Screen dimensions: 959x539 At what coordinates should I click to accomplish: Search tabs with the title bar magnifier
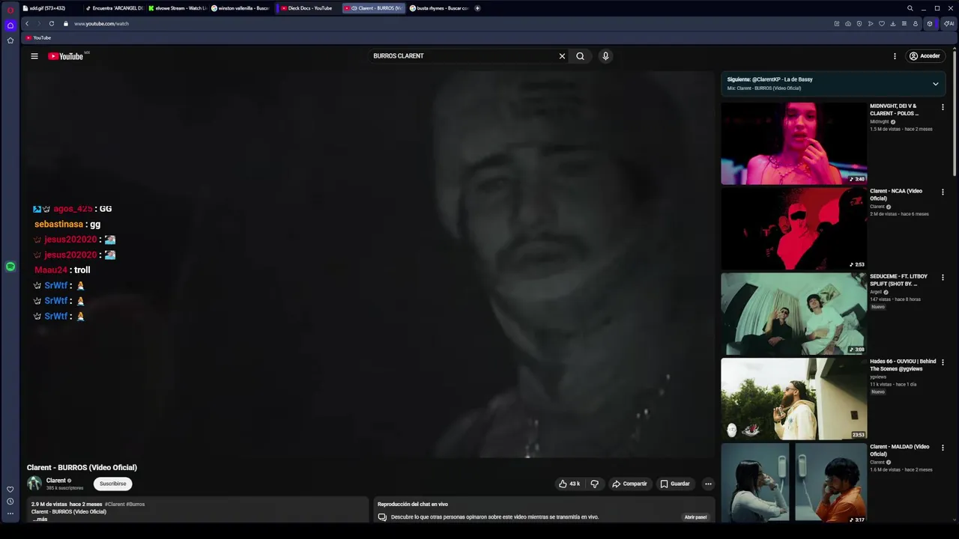(910, 8)
